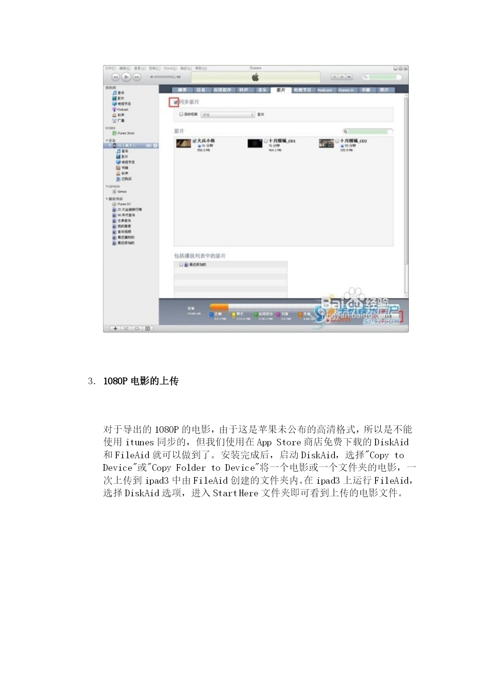Click the Previous track rewind button
The image size is (486, 687).
[116, 77]
